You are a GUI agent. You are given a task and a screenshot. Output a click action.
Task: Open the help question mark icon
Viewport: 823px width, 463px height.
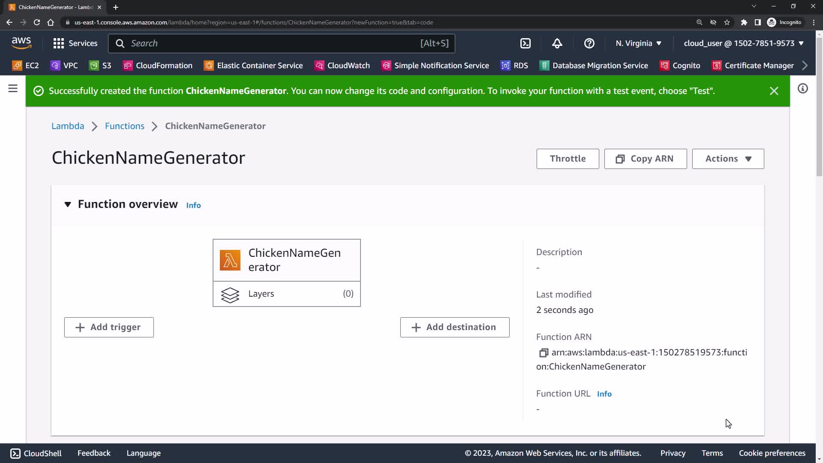coord(589,43)
